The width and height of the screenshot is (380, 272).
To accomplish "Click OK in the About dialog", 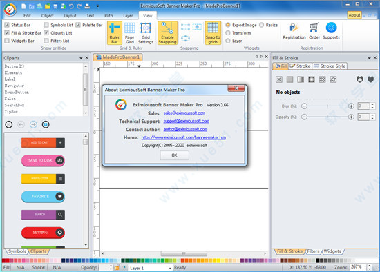I will (x=175, y=155).
